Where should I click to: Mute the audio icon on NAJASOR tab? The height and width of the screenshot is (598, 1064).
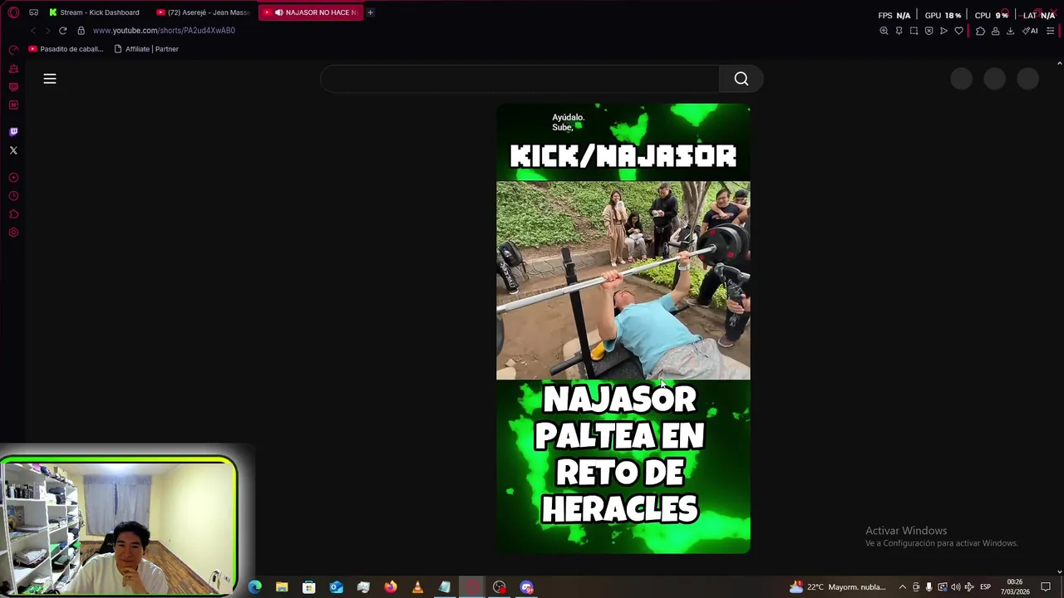[279, 12]
